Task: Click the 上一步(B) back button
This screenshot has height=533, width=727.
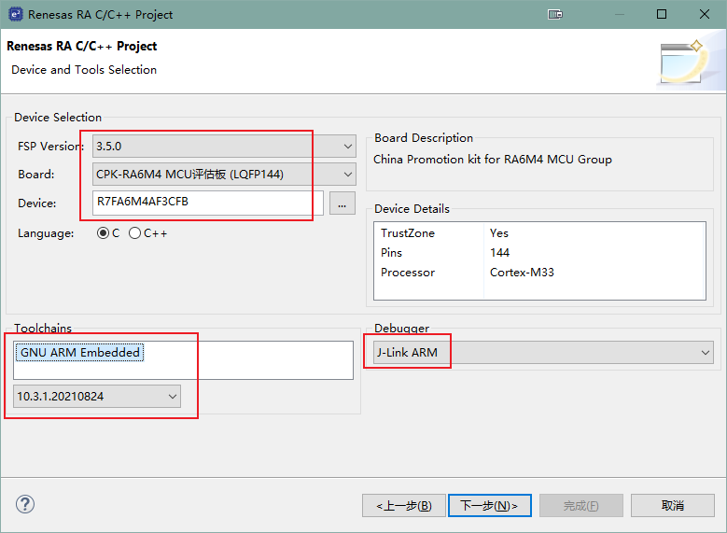Action: pyautogui.click(x=403, y=505)
